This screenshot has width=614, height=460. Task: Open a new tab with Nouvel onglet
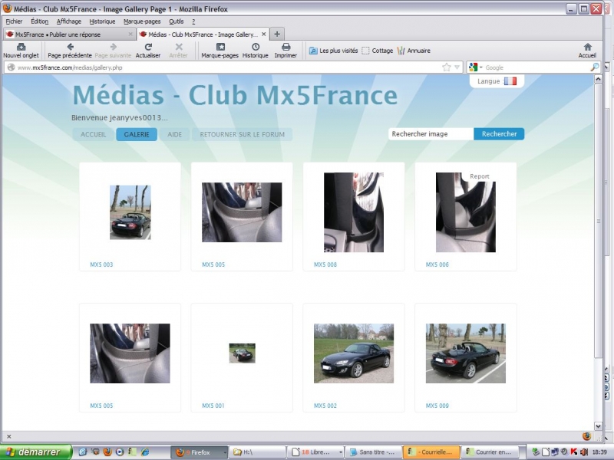pos(21,51)
